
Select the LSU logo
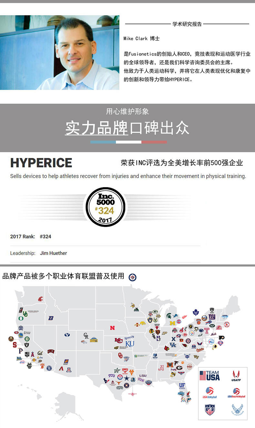point(143,375)
